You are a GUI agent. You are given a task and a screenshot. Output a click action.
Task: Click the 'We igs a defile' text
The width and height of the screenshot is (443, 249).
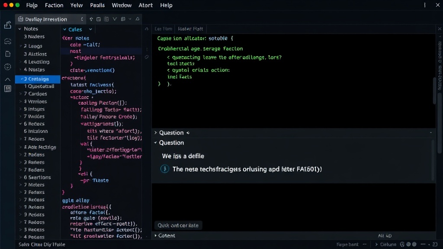[183, 156]
